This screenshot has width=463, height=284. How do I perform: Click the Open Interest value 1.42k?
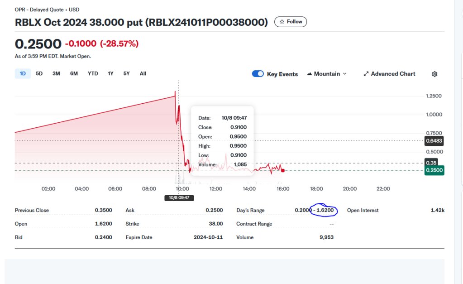pos(437,210)
